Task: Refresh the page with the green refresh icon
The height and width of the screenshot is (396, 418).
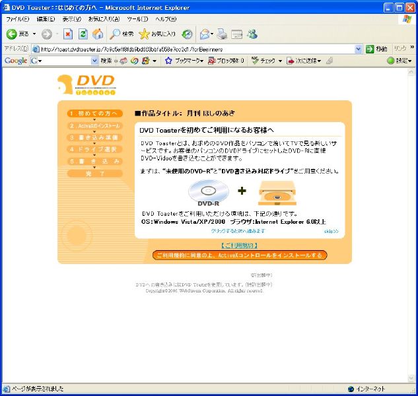Action: pos(83,34)
